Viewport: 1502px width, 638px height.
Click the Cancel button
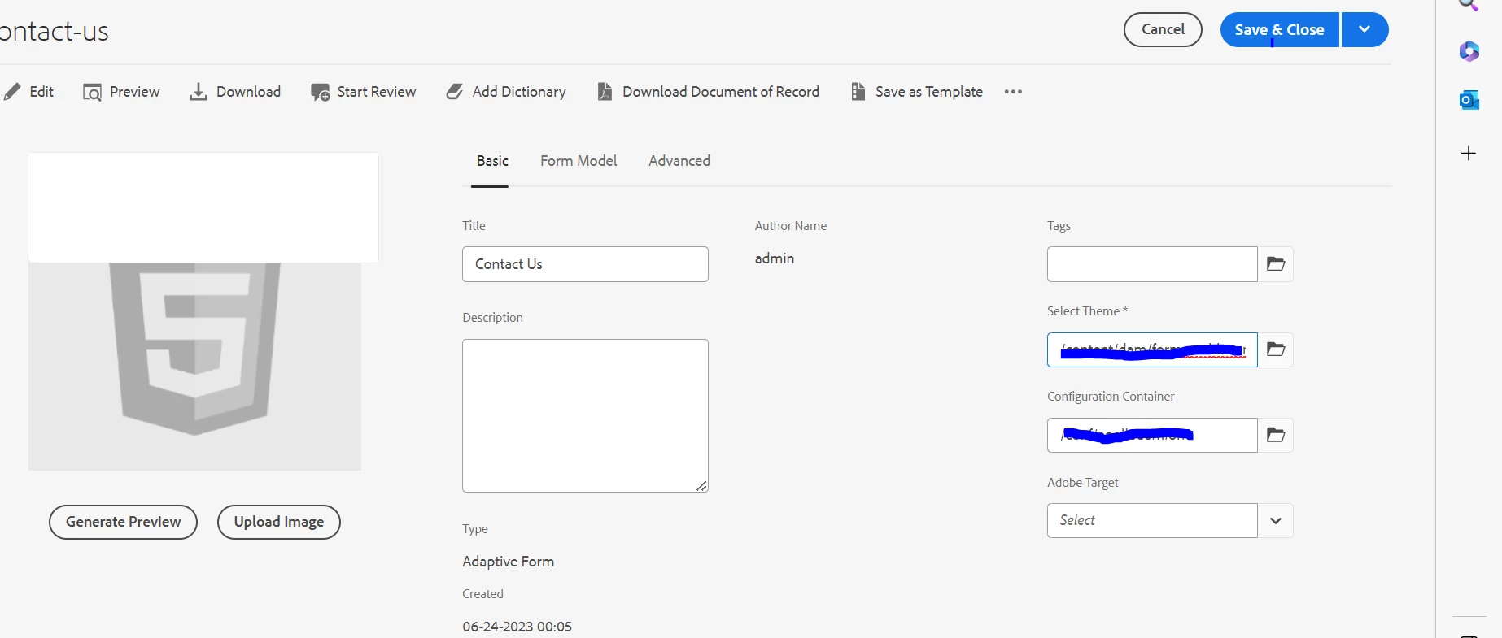pos(1163,29)
